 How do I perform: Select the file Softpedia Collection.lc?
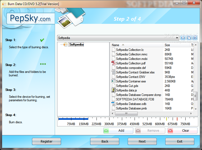pyautogui.click(x=130, y=50)
